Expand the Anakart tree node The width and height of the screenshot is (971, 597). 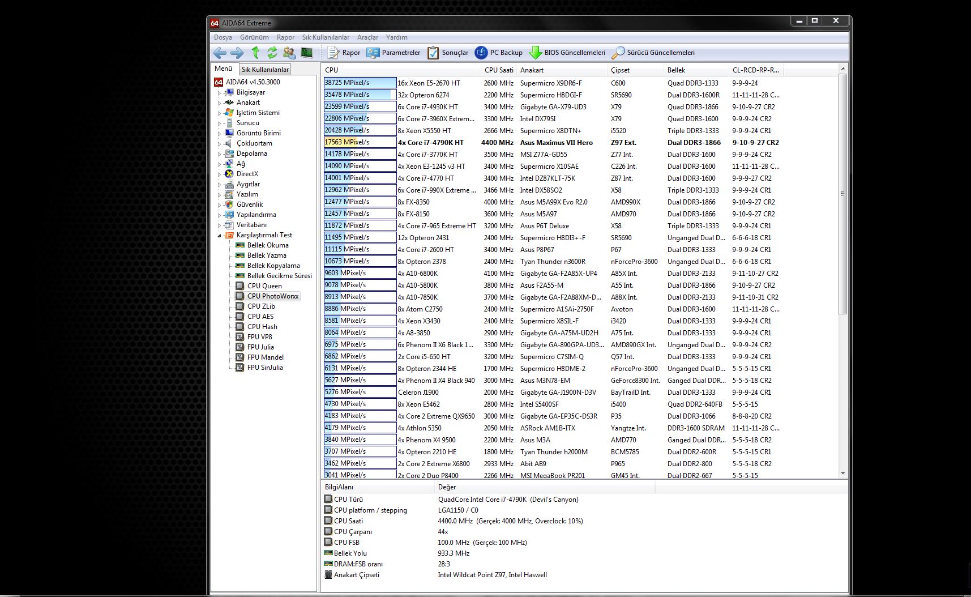219,103
